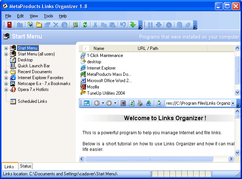Click the printer icon in browser toolbar
The image size is (242, 179).
click(140, 103)
